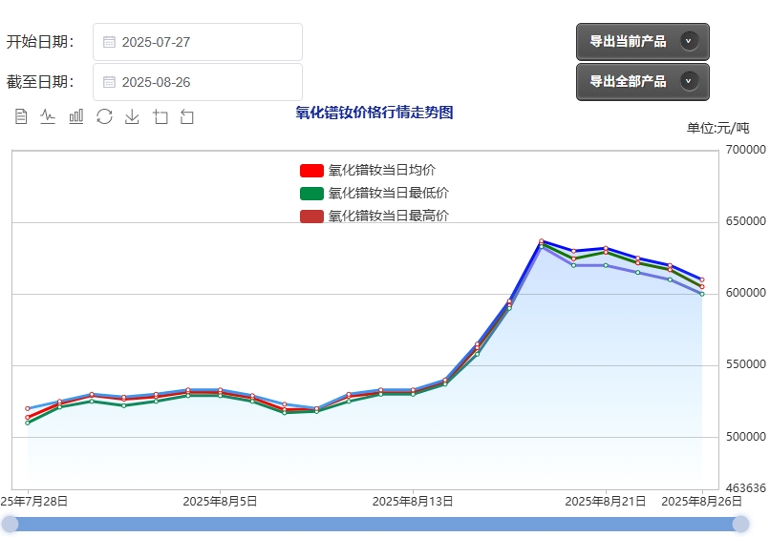Click the 500000 y-axis label
This screenshot has height=537, width=770.
746,437
